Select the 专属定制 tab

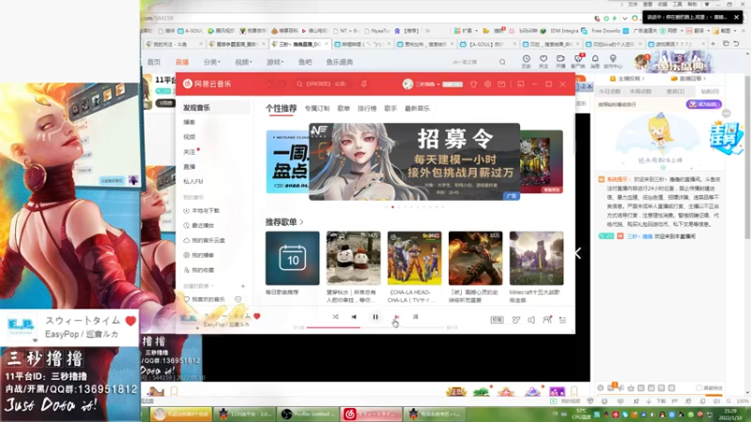click(x=317, y=109)
